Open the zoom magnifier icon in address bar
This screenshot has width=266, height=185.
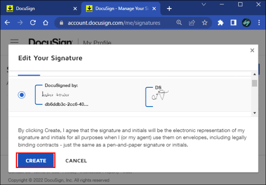179,23
